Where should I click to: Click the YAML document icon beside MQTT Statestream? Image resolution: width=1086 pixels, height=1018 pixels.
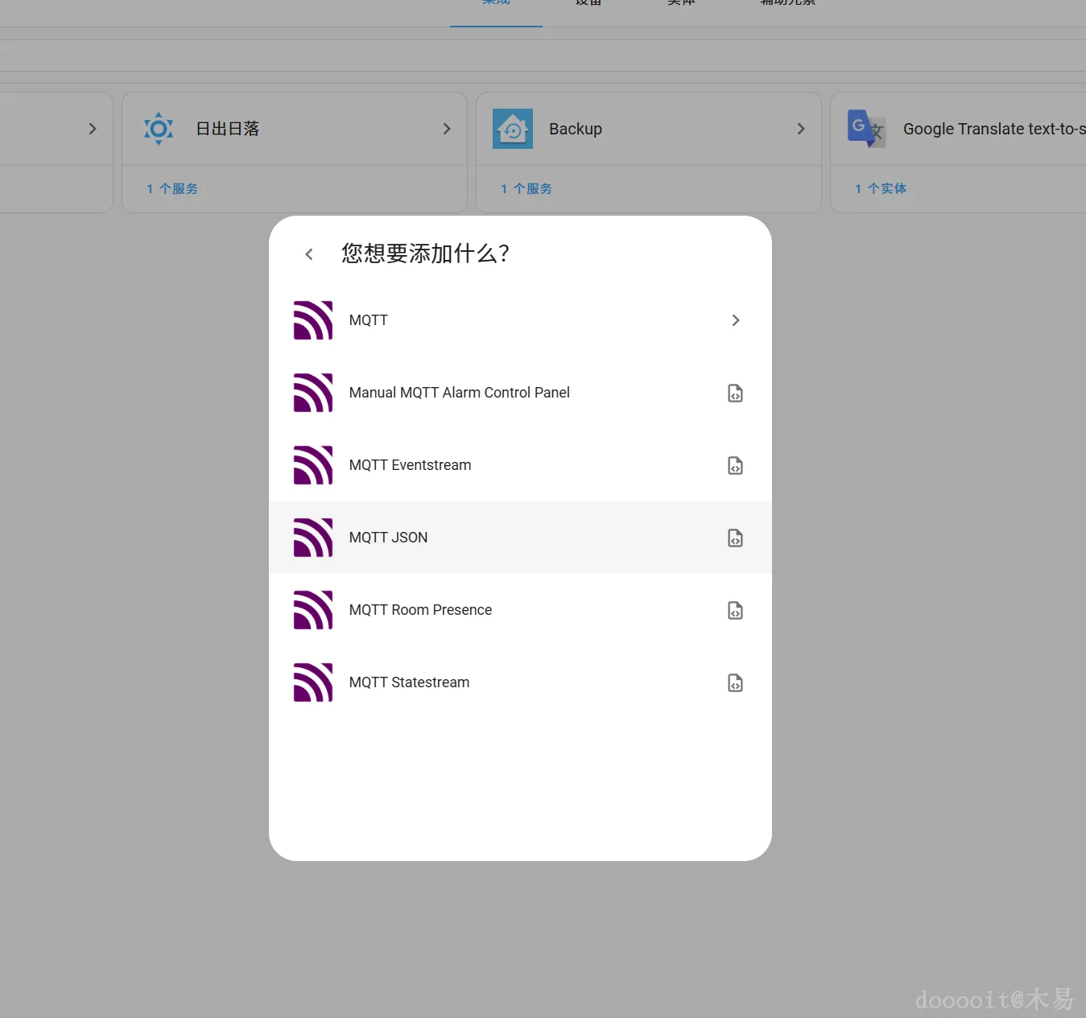[735, 682]
